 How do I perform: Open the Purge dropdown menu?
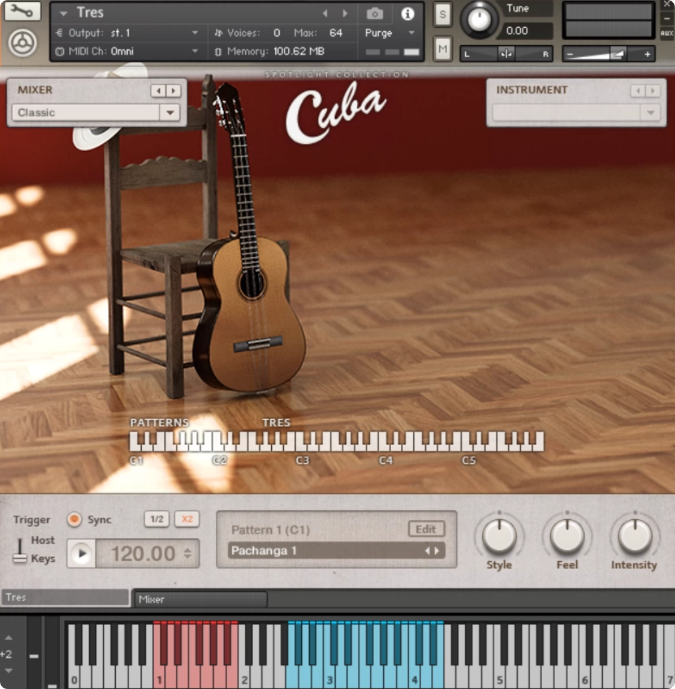[x=412, y=33]
